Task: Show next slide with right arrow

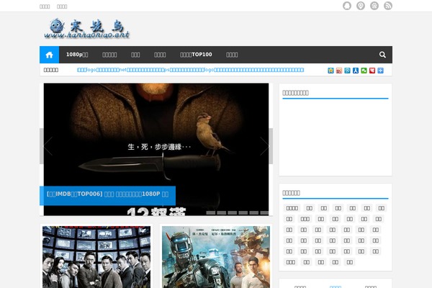Action: click(266, 146)
